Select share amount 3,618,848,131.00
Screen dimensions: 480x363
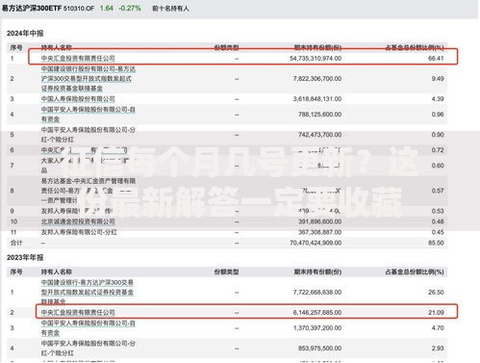pos(317,99)
